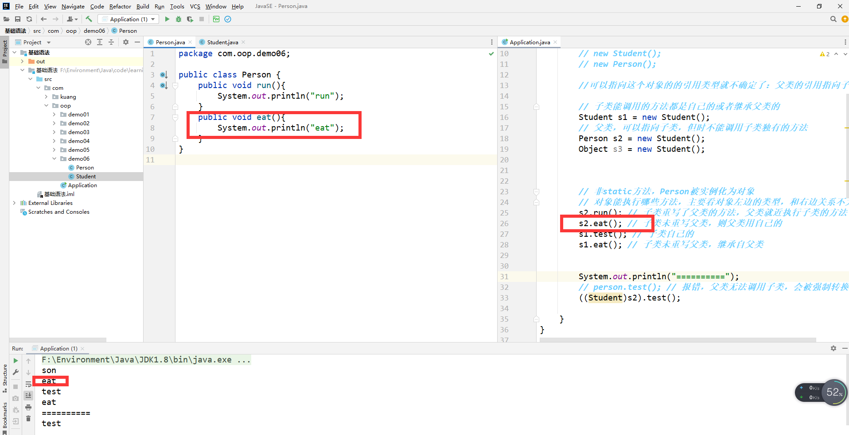849x435 pixels.
Task: Close the Student.java tab
Action: click(243, 42)
